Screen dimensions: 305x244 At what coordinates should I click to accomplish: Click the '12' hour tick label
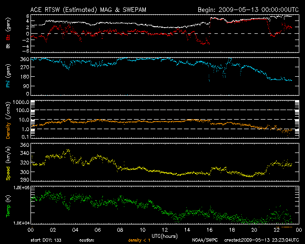pyautogui.click(x=165, y=230)
